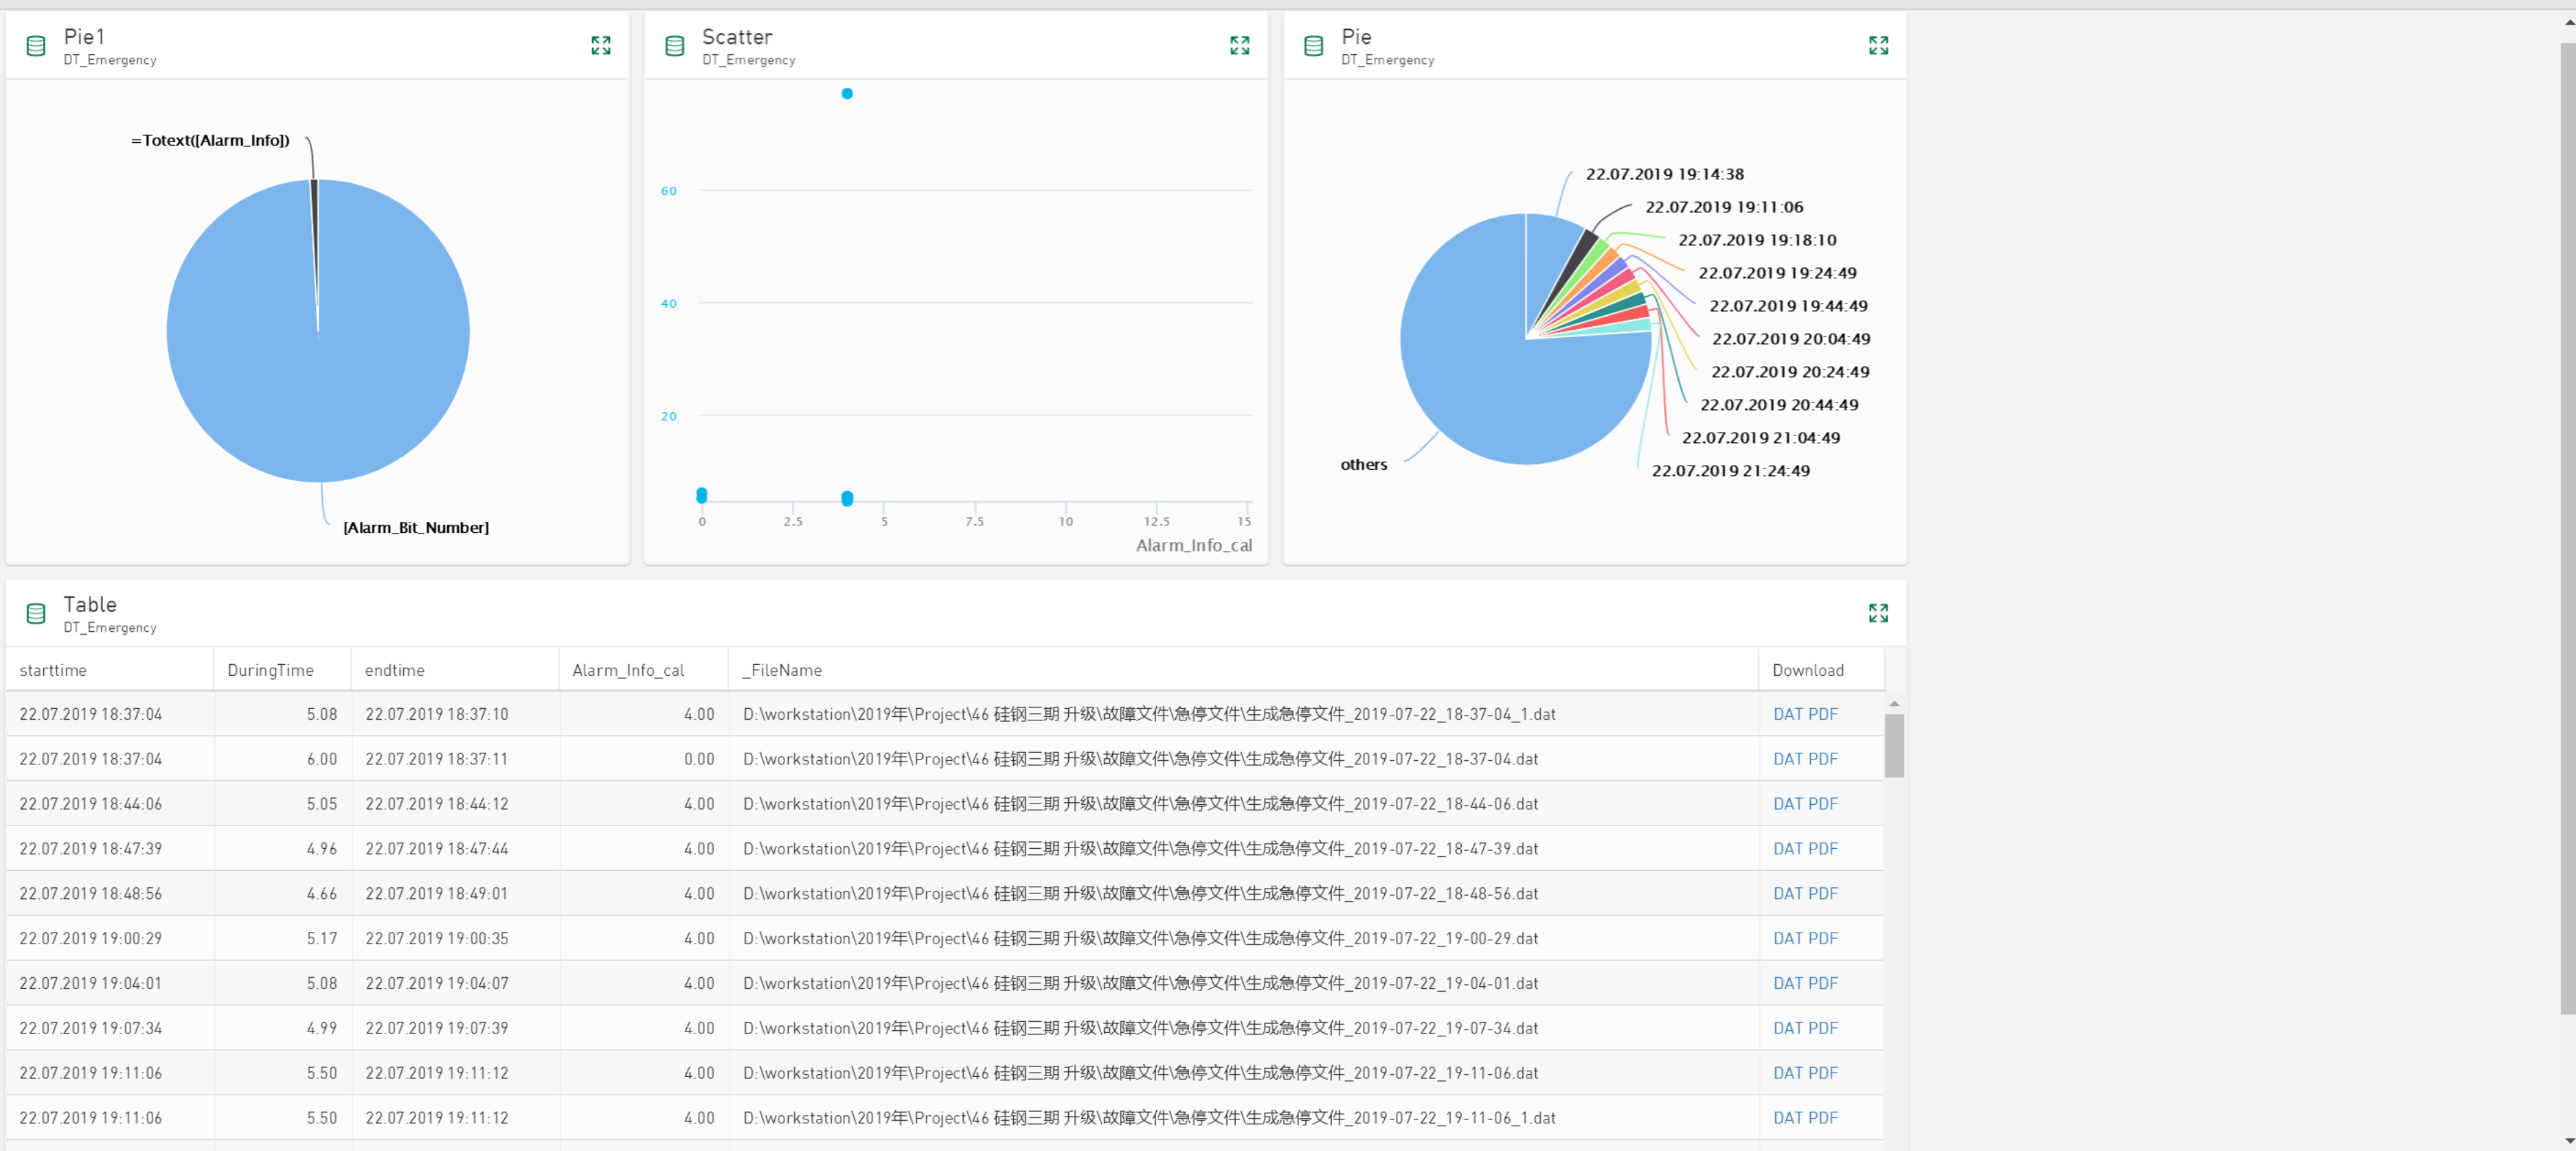2576x1151 pixels.
Task: Click pie label 22.07.2019 21:04:49
Action: pyautogui.click(x=1760, y=438)
